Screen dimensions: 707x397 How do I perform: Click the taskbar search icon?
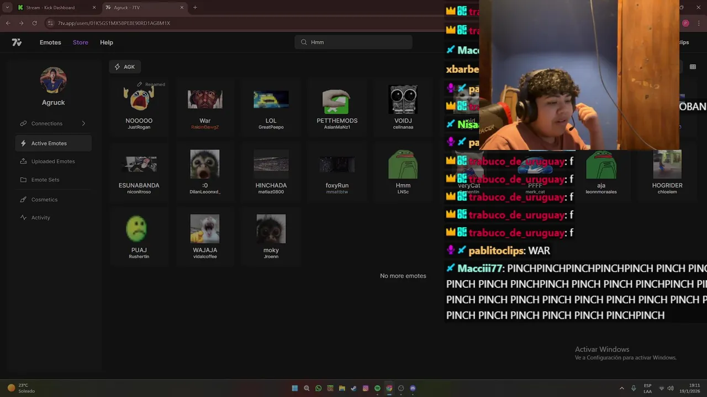pos(307,388)
